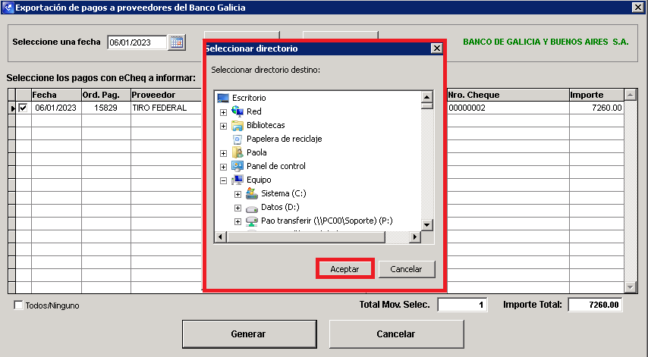Click the directory tree scroll left arrow
This screenshot has height=357, width=648.
[220, 237]
